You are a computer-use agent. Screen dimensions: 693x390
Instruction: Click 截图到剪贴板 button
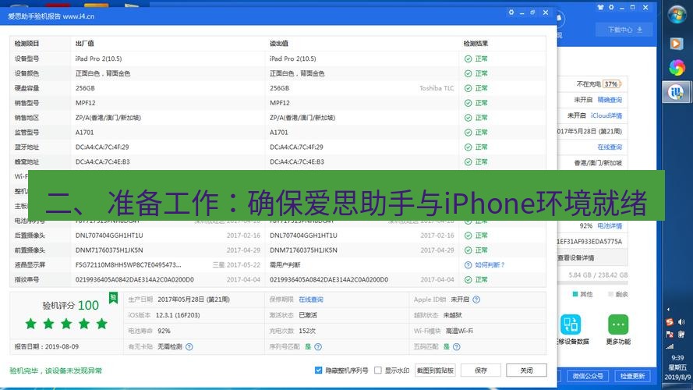click(x=435, y=370)
